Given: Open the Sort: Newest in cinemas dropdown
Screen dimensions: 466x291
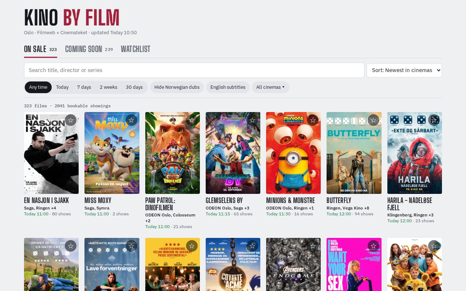Looking at the screenshot, I should pos(404,70).
